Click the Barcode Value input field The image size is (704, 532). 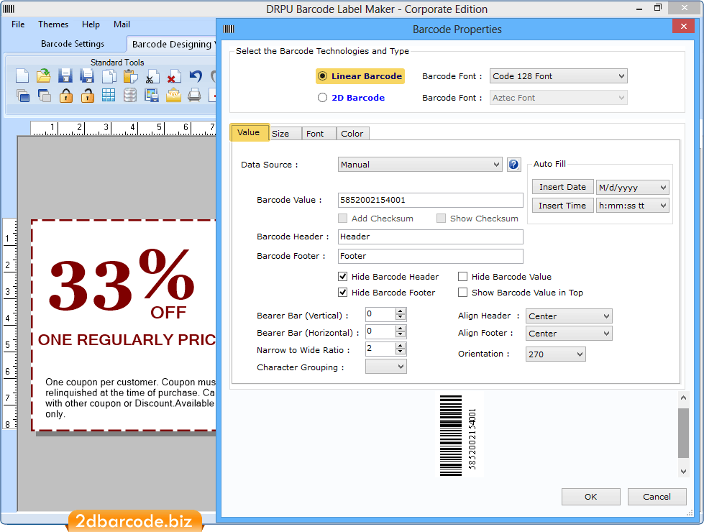coord(430,200)
